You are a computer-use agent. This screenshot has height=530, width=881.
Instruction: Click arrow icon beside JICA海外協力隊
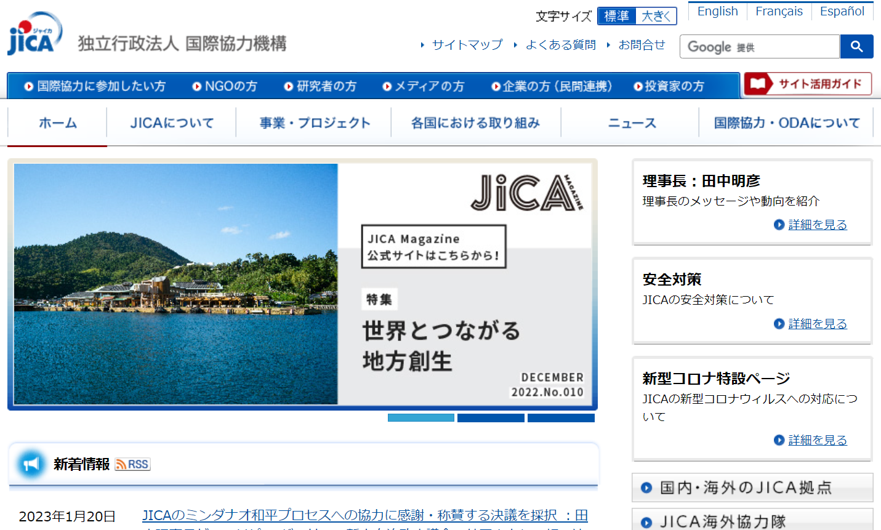pyautogui.click(x=646, y=522)
